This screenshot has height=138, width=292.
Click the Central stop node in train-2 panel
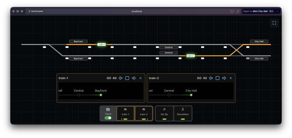(169, 95)
